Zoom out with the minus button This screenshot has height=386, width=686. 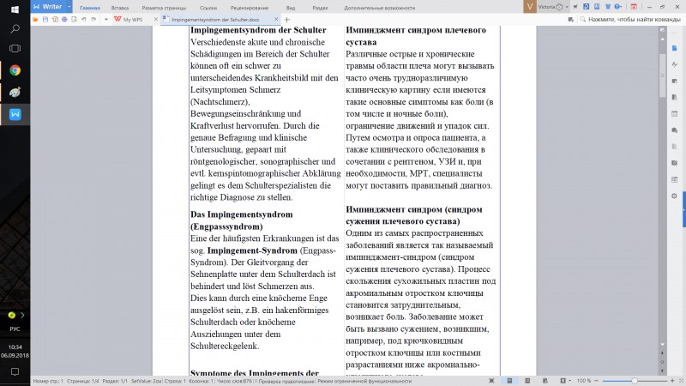point(596,381)
